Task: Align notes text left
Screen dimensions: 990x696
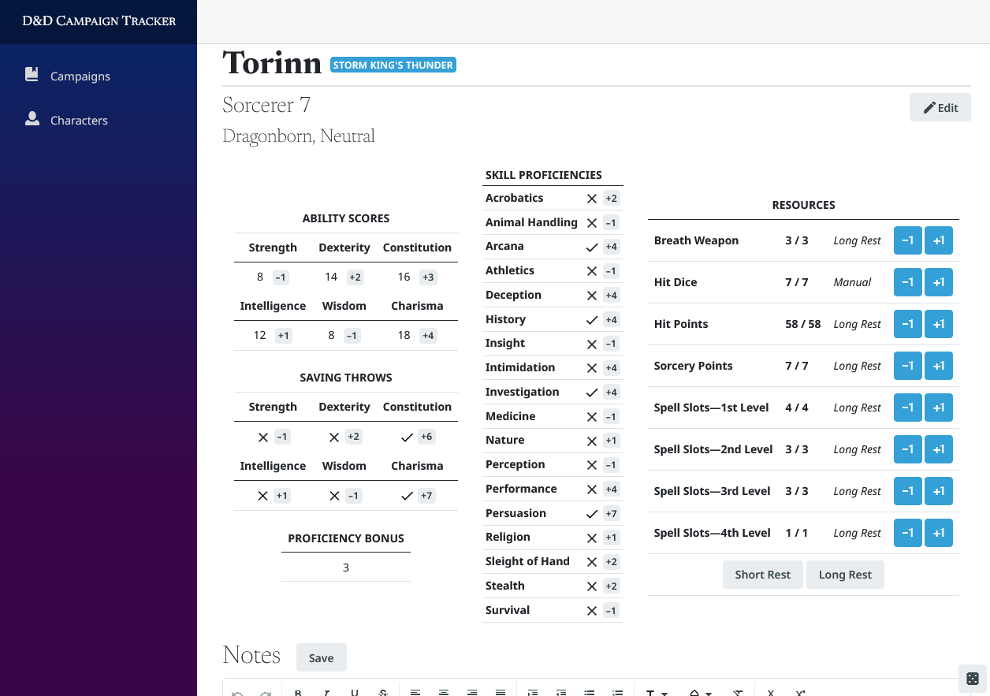Action: click(x=415, y=693)
